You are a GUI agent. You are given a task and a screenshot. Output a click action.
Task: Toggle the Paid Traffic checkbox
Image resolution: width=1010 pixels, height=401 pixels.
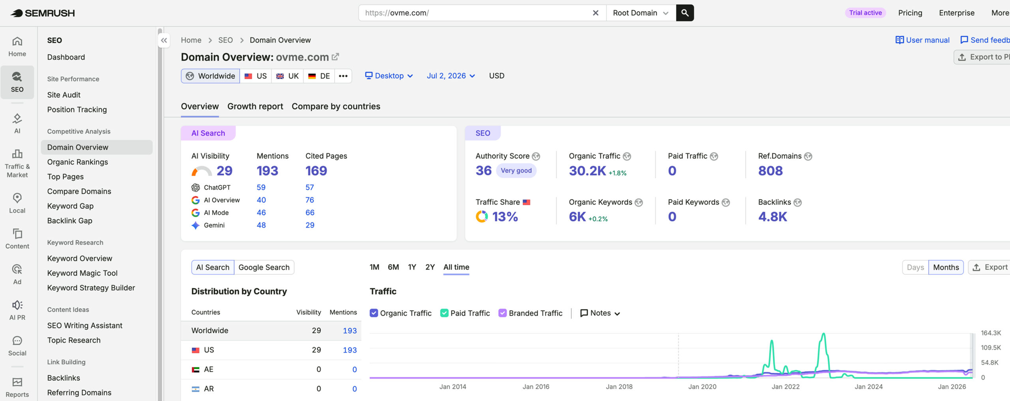pos(444,313)
